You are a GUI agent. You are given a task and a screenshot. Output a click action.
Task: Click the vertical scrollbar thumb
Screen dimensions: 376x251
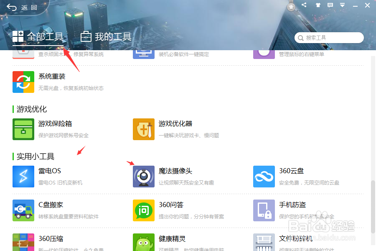373,207
